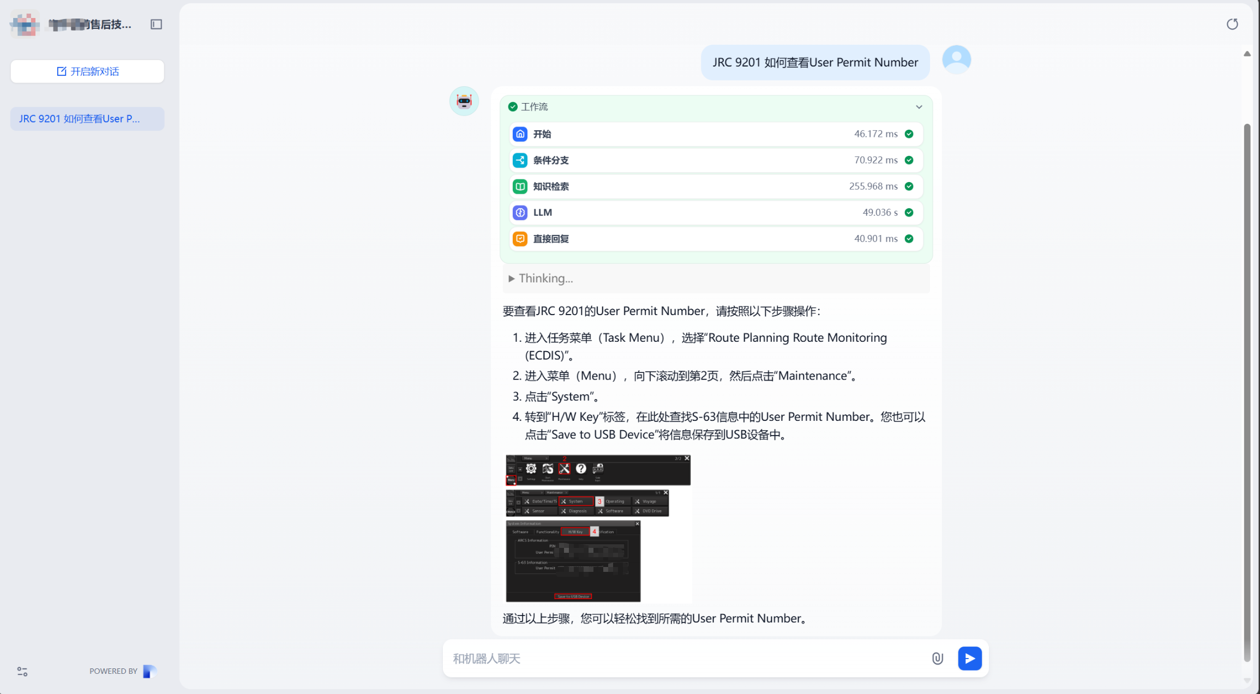Collapse the 工作流 panel with chevron
Viewport: 1260px width, 694px height.
[x=919, y=107]
